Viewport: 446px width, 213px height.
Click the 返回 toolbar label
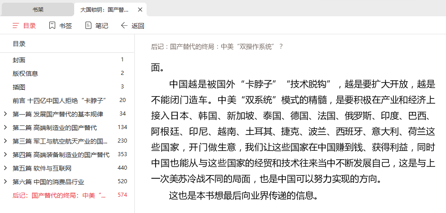pos(138,26)
